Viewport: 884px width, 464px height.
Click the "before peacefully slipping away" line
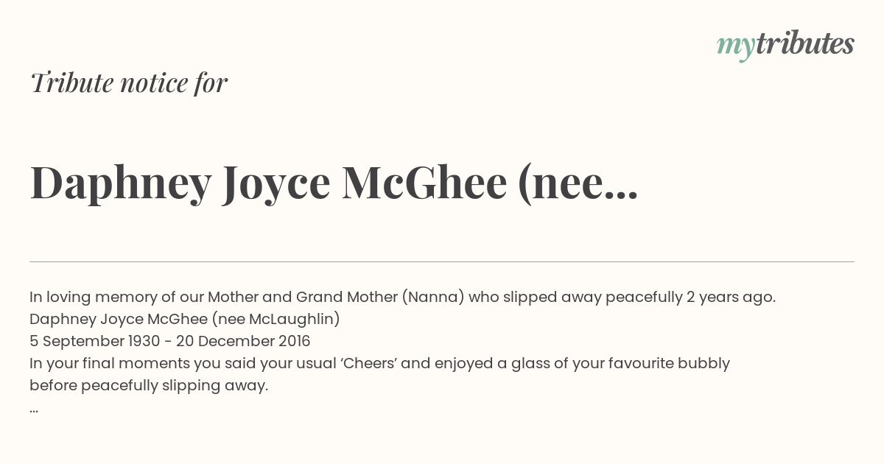tap(149, 386)
